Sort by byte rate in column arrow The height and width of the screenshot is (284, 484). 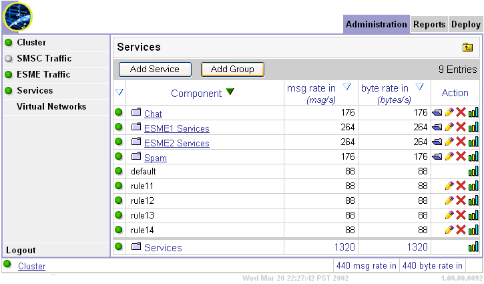[x=420, y=88]
